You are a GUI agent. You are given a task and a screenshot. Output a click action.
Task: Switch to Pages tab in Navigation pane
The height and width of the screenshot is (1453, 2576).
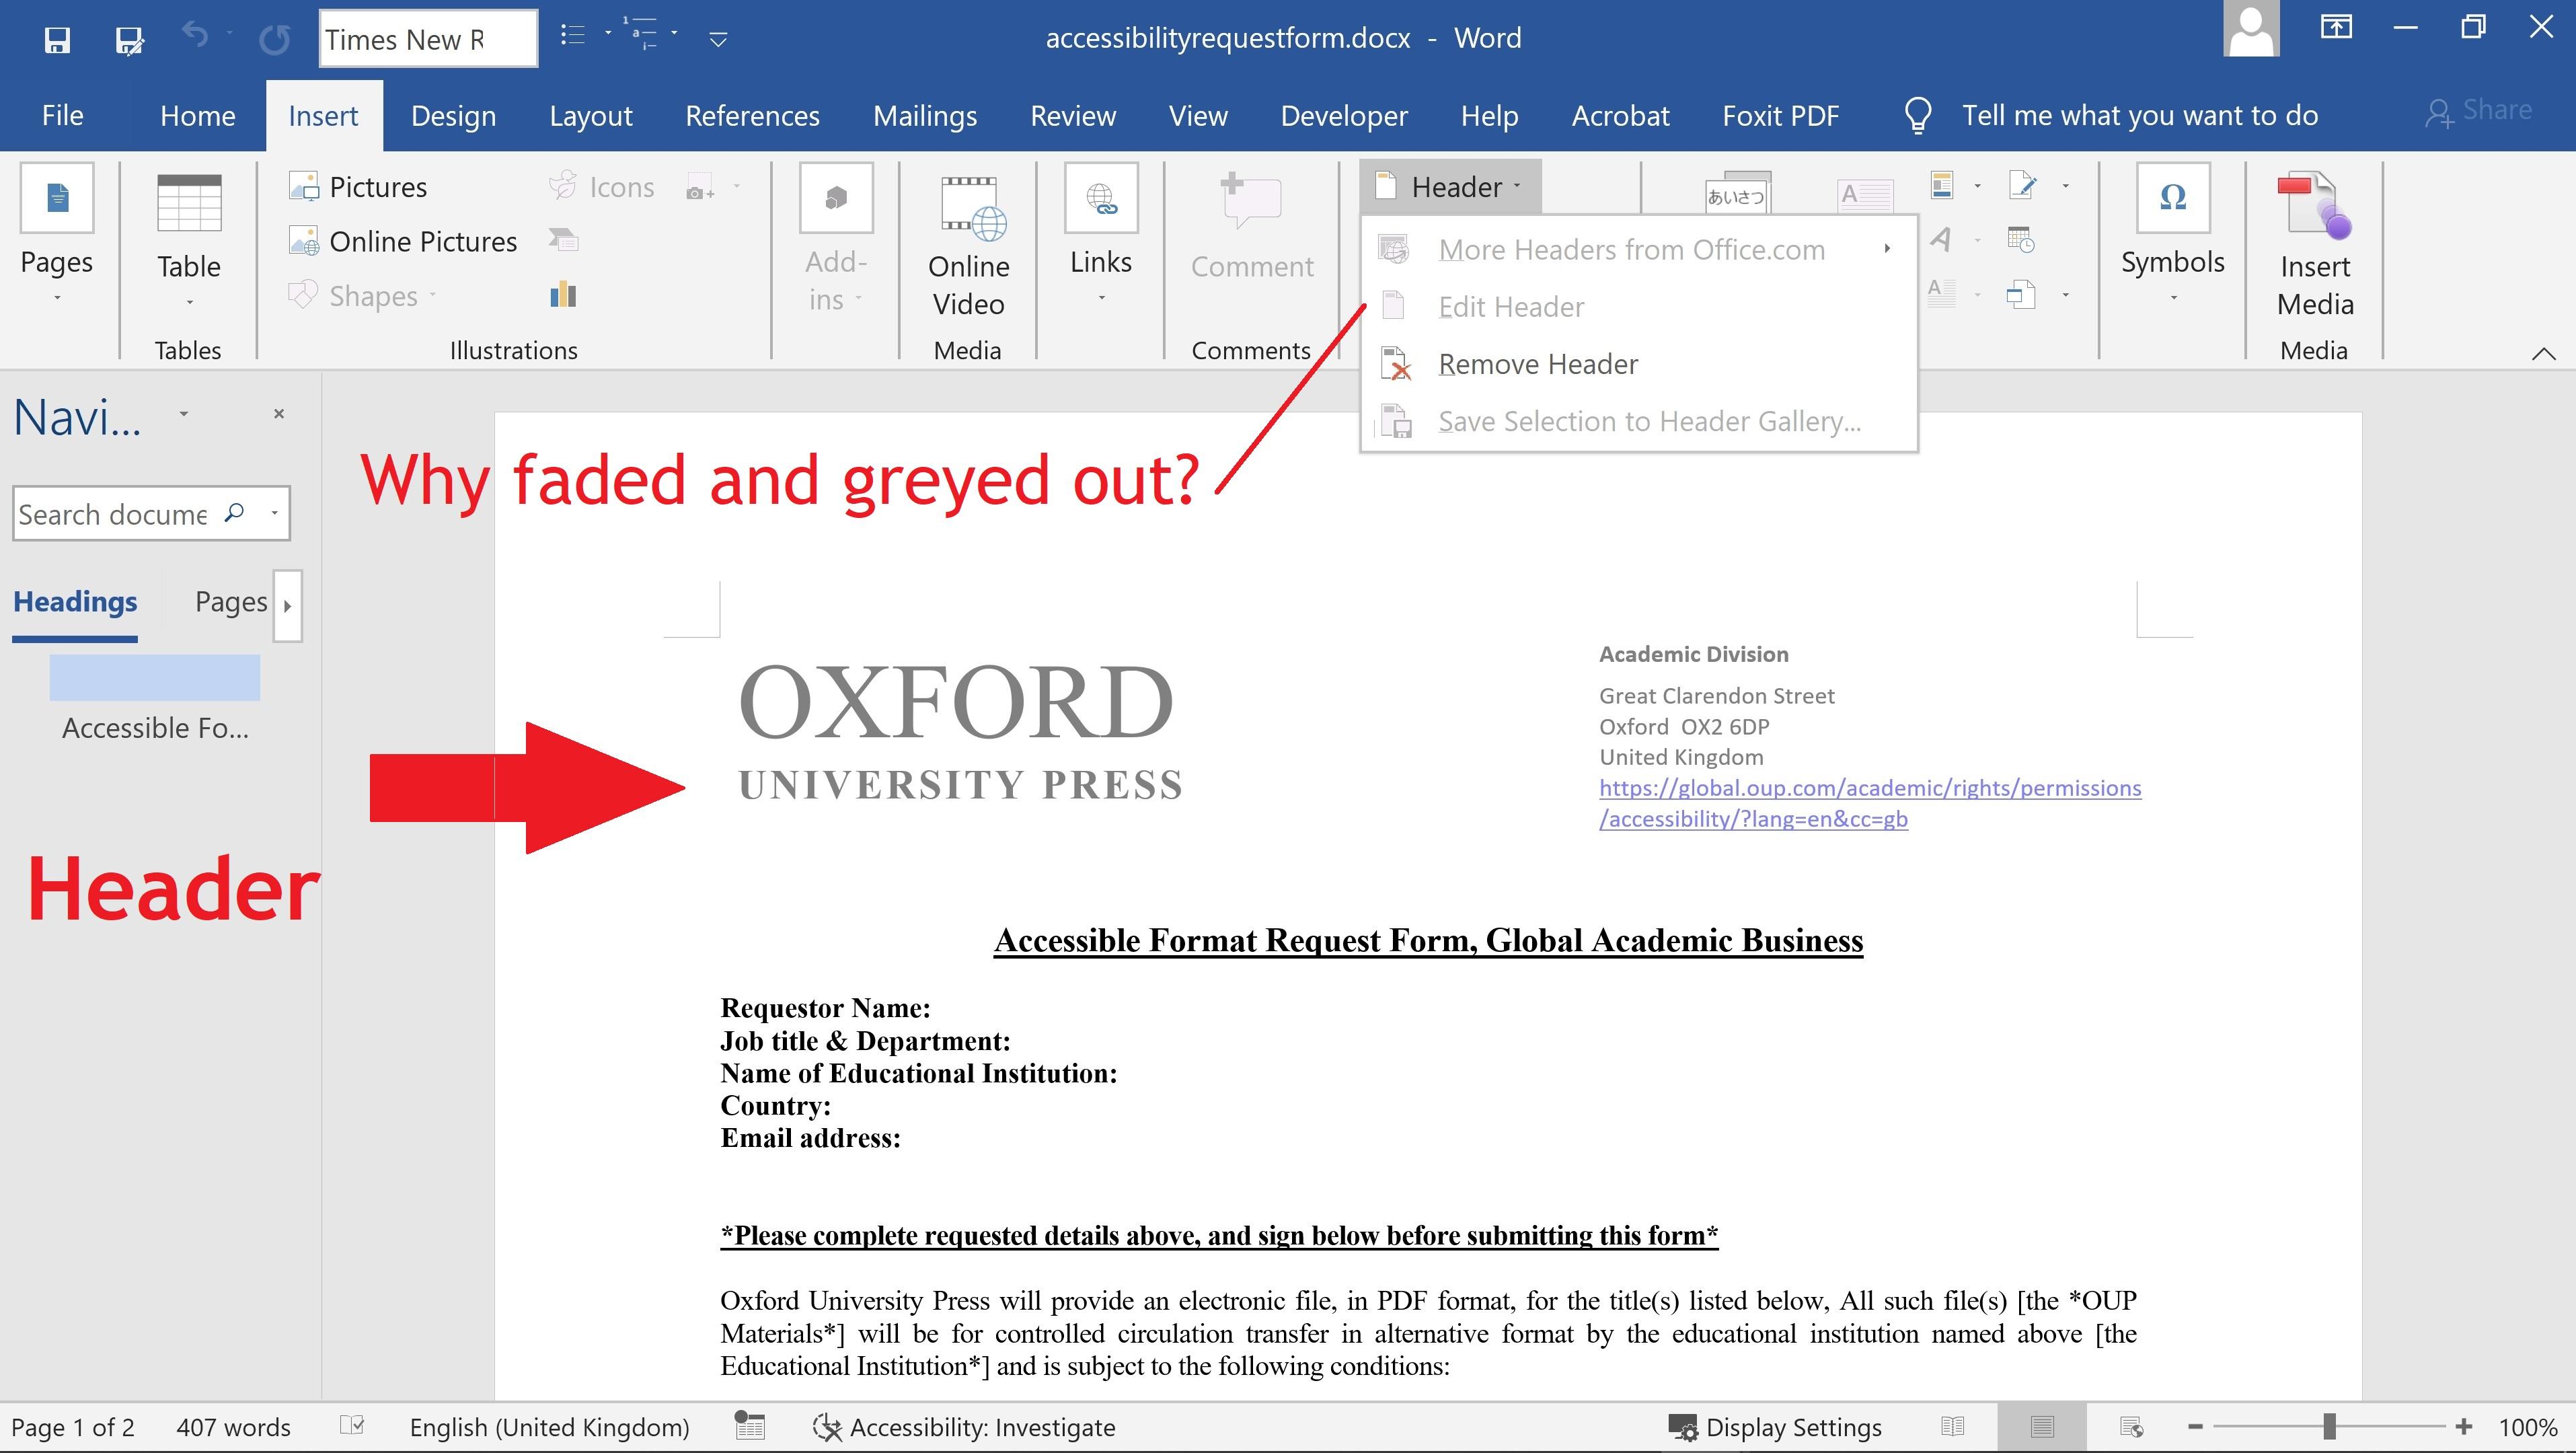pos(231,602)
